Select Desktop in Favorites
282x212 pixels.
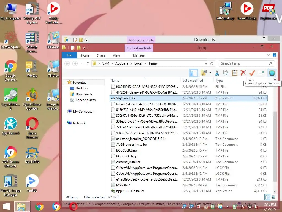(82, 88)
